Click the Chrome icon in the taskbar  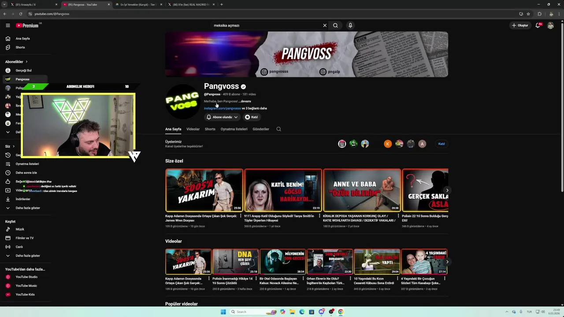click(x=341, y=312)
